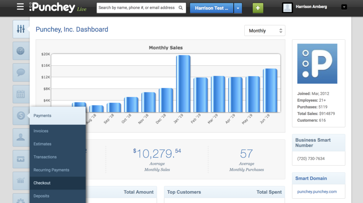Click the Business Smart Number heading

tap(313, 143)
